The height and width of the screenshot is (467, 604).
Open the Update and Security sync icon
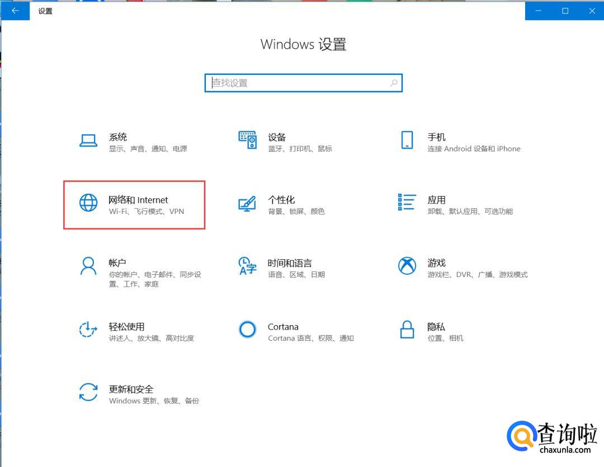click(88, 392)
